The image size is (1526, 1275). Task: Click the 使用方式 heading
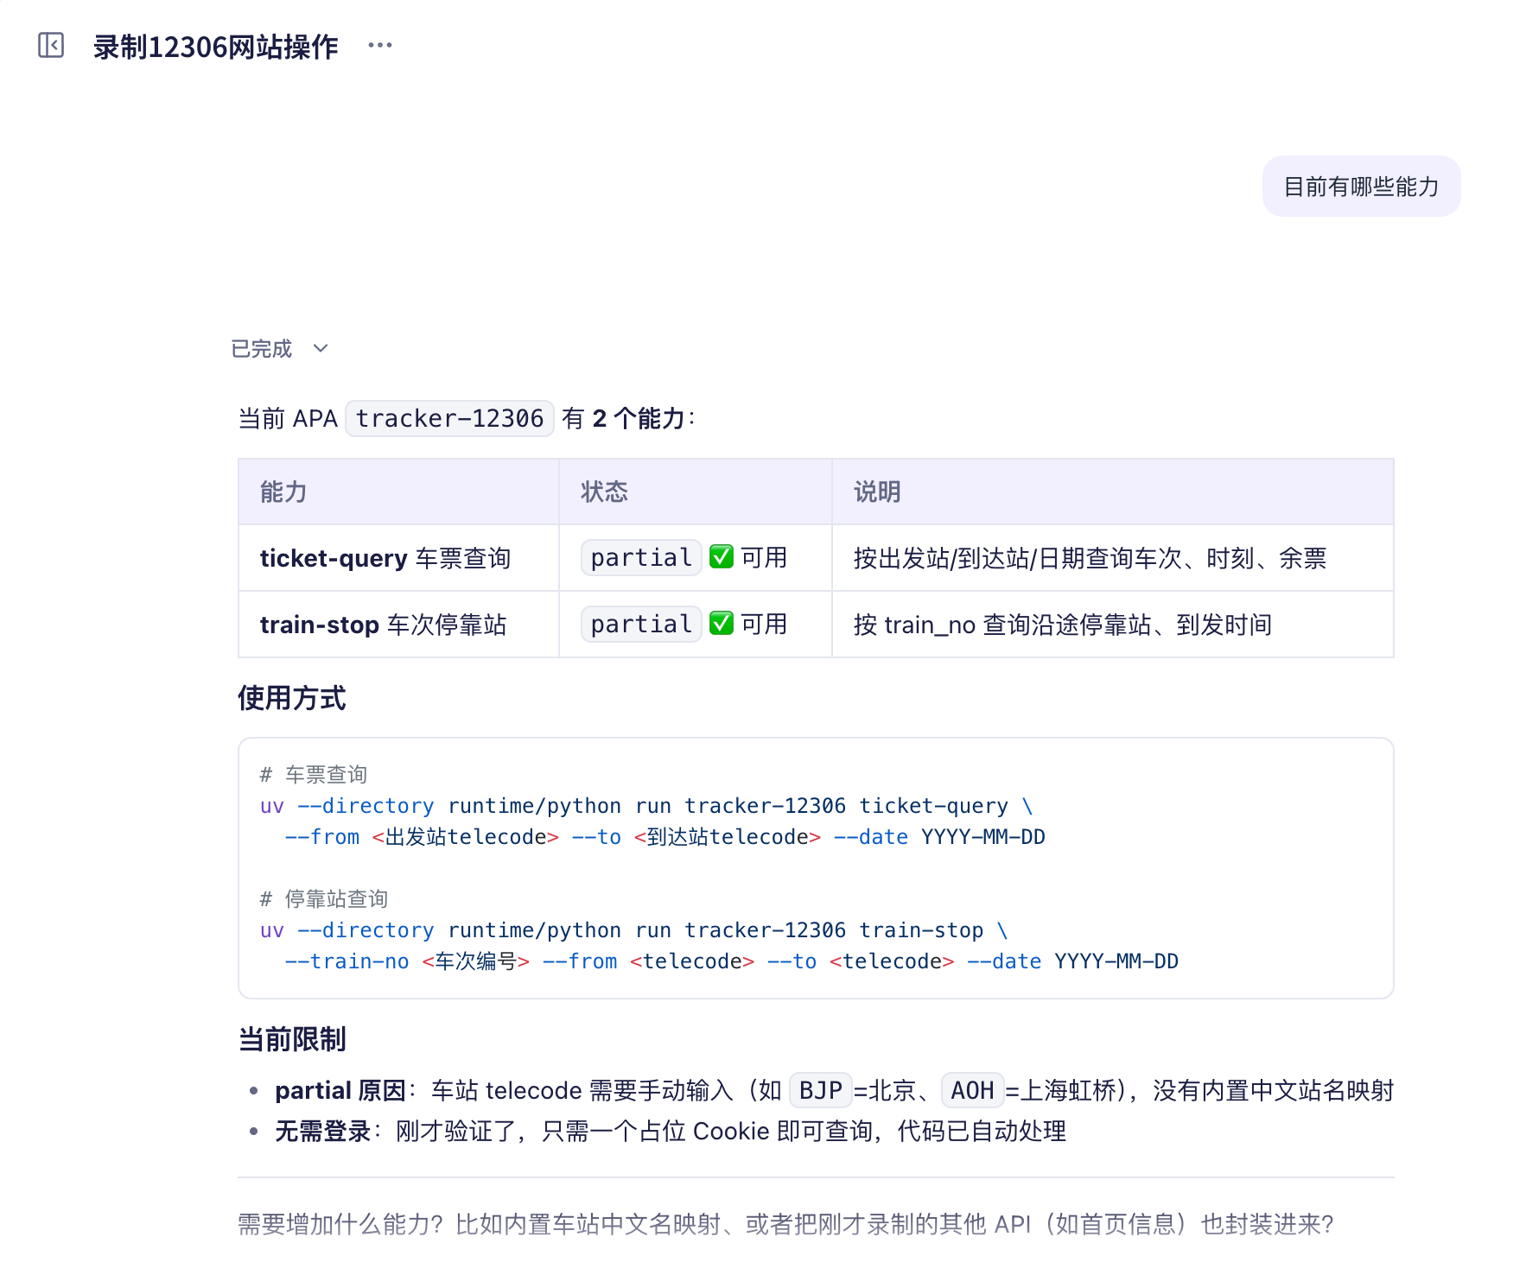pos(292,698)
